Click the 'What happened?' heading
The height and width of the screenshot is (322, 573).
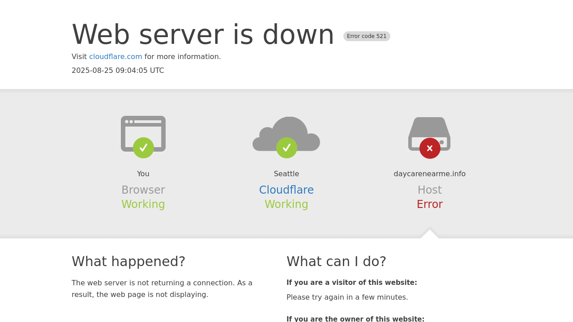tap(128, 262)
